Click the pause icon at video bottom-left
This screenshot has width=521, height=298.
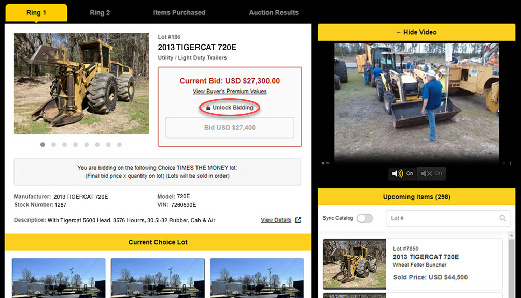(322, 162)
